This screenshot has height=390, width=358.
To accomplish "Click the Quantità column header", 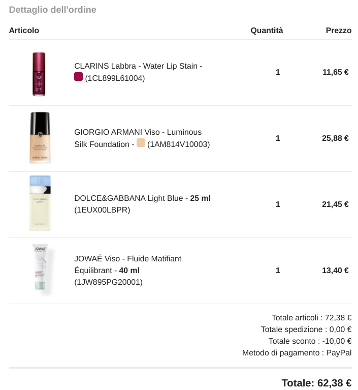I will coord(267,31).
